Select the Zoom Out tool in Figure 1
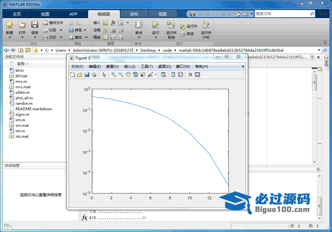Image resolution: width=332 pixels, height=232 pixels. 121,75
